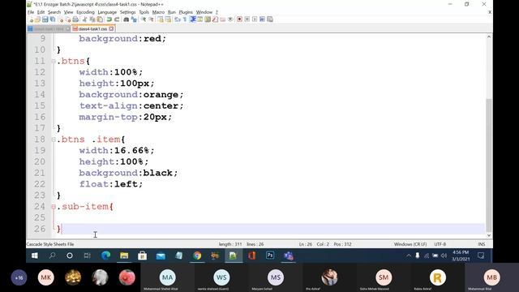Screen dimensions: 519x292
Task: Collapse the .btns .item block at line 18
Action: [54, 140]
